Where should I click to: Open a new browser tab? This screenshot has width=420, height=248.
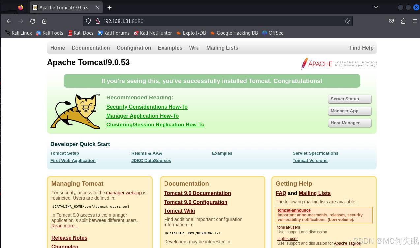[109, 7]
